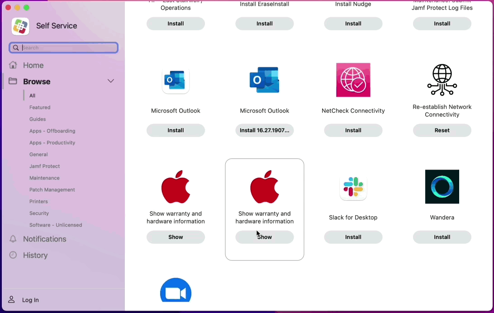Image resolution: width=494 pixels, height=313 pixels.
Task: Open the Guides category
Action: click(38, 119)
